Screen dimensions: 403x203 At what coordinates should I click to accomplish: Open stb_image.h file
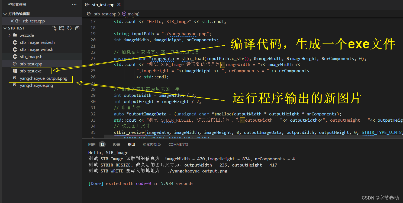point(31,57)
